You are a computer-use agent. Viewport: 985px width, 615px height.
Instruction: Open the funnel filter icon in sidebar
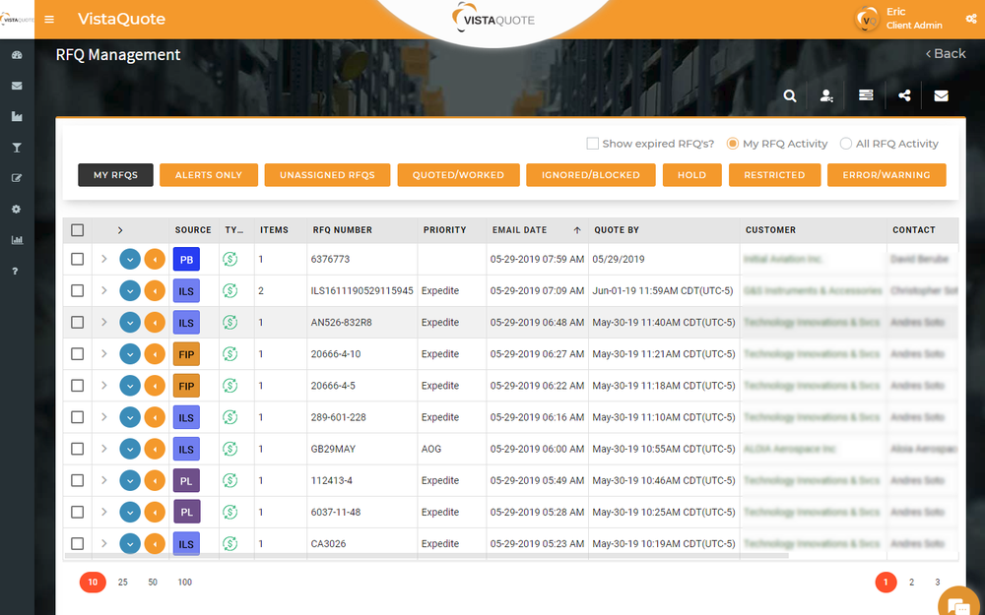click(17, 148)
